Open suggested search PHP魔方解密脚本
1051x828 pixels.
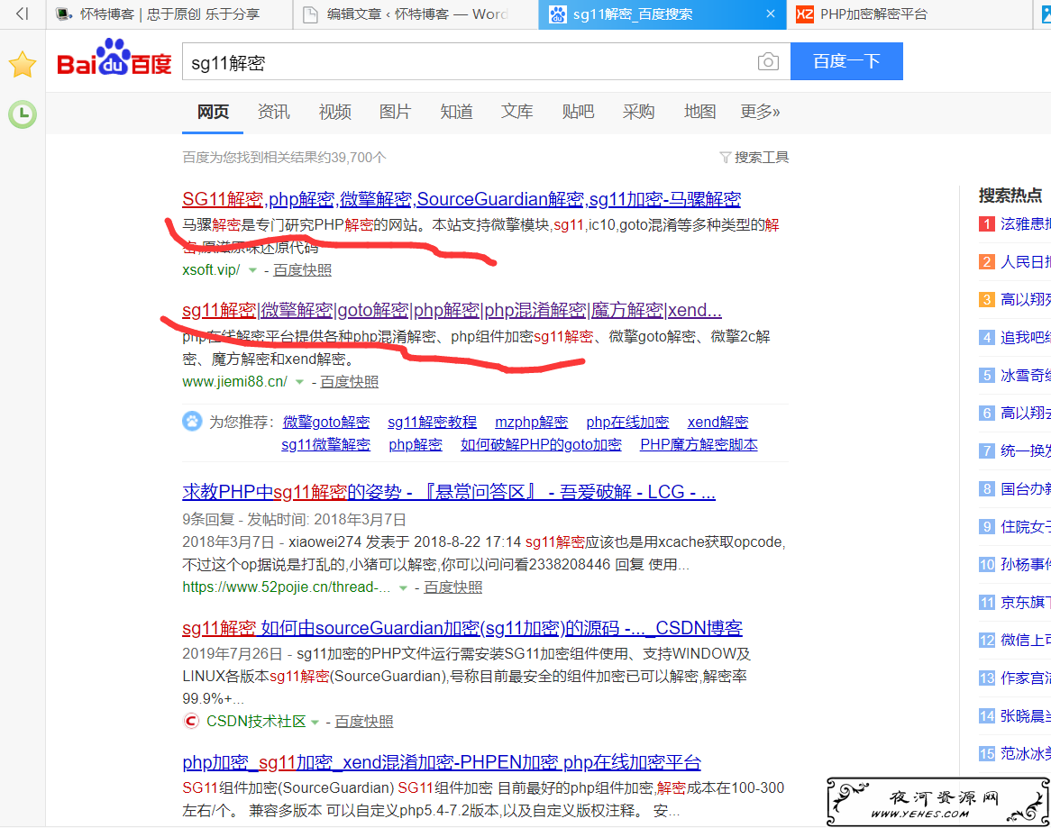(x=699, y=445)
